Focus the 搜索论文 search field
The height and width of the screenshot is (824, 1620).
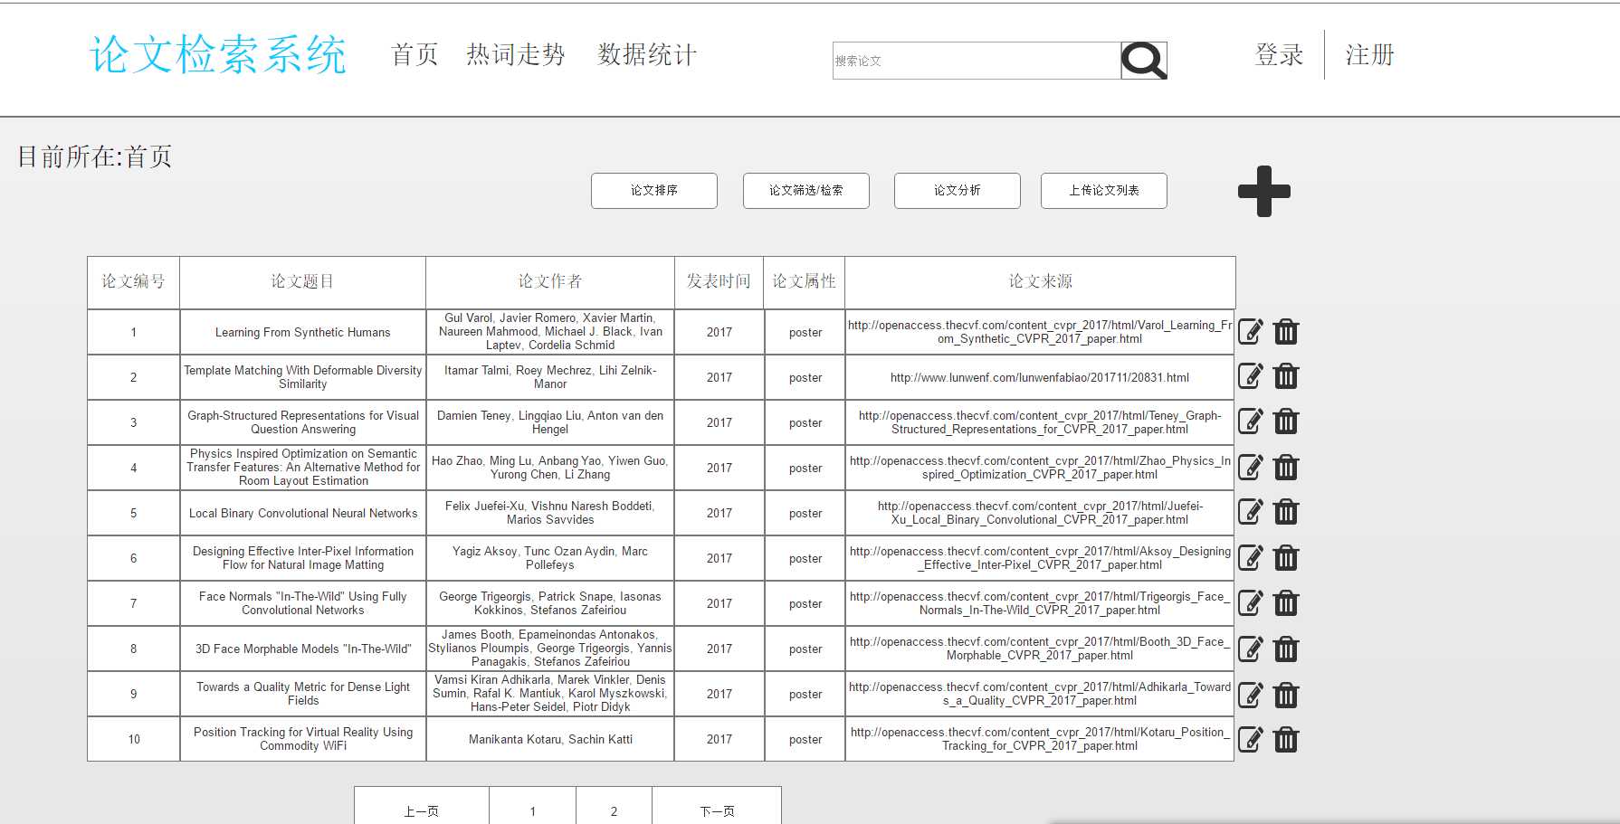tap(977, 61)
